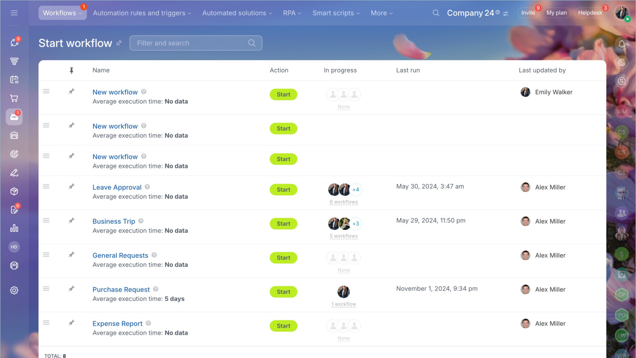Open the e-signature pen sidebar icon
Screen dimensions: 636x358
[x=14, y=173]
